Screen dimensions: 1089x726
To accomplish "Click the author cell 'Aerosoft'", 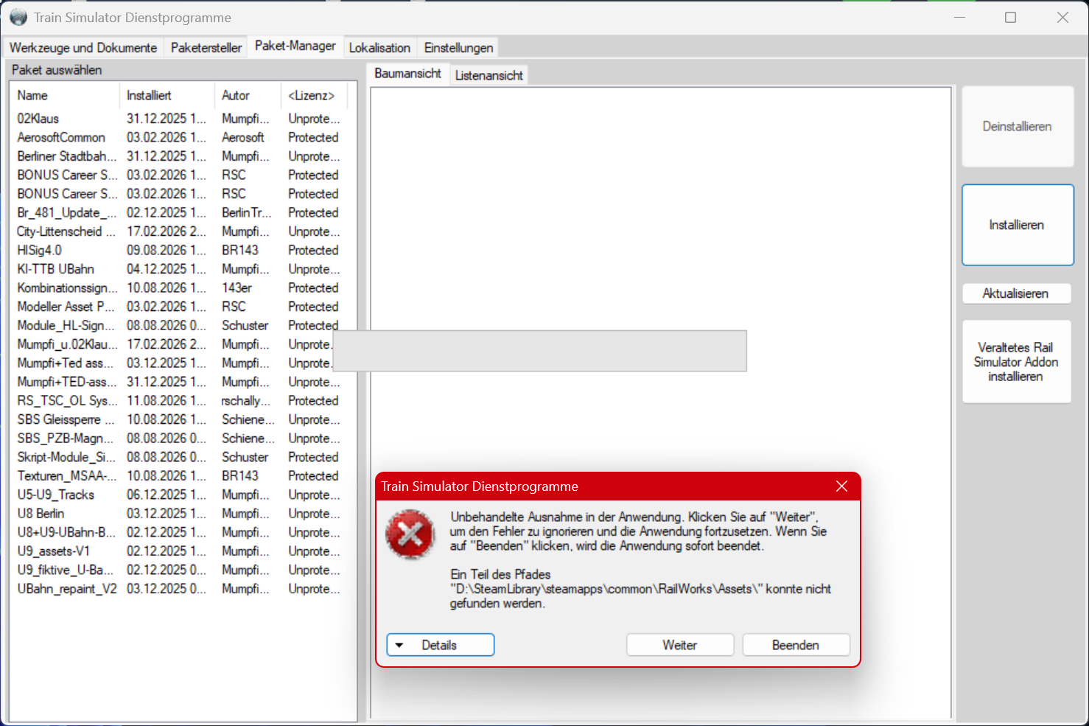I will pyautogui.click(x=243, y=138).
